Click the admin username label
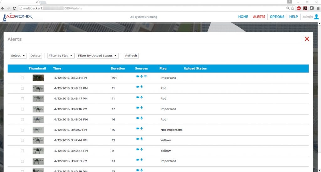321x172 pixels. (308, 17)
